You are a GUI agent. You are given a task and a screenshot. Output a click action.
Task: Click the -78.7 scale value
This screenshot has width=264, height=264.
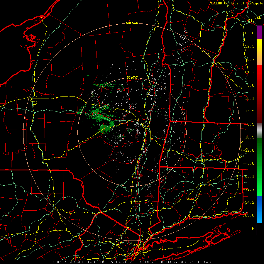point(249,189)
